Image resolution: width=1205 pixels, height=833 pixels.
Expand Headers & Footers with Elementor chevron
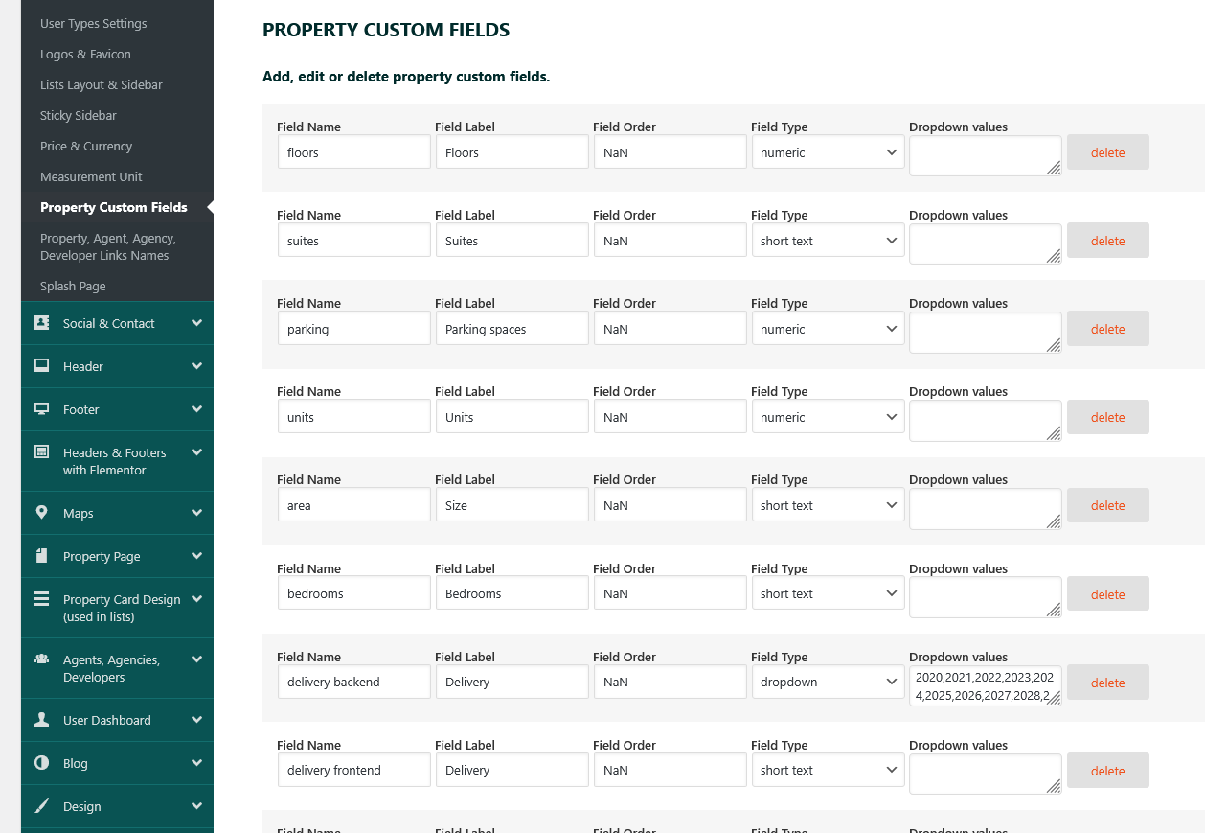click(197, 452)
